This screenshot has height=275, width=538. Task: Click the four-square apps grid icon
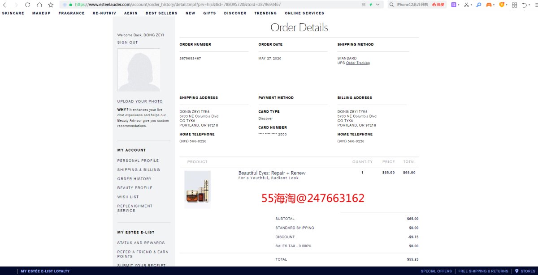coord(514,4)
